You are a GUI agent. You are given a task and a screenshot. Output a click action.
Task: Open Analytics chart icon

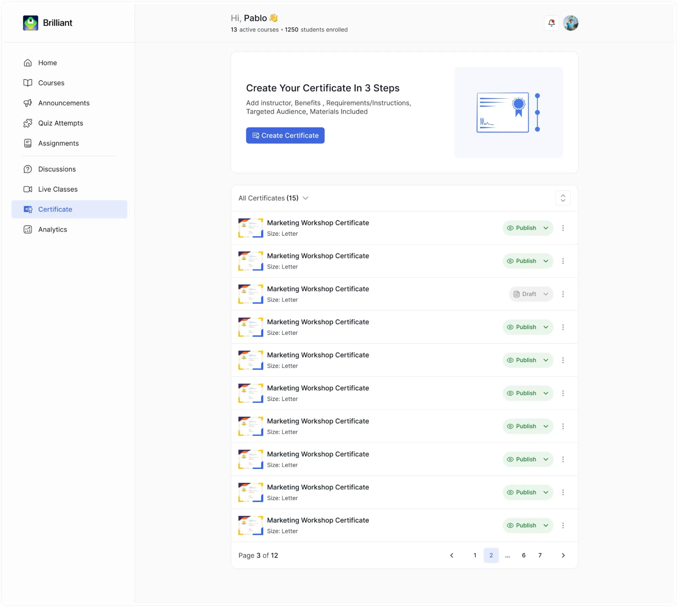pos(28,230)
